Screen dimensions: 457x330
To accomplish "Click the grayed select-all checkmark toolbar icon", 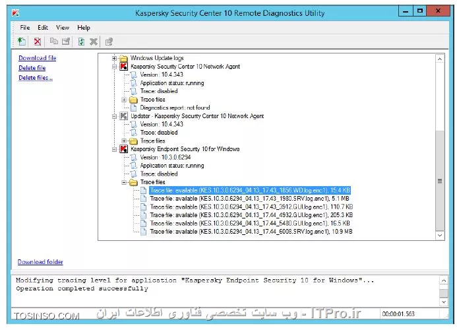I will click(66, 41).
